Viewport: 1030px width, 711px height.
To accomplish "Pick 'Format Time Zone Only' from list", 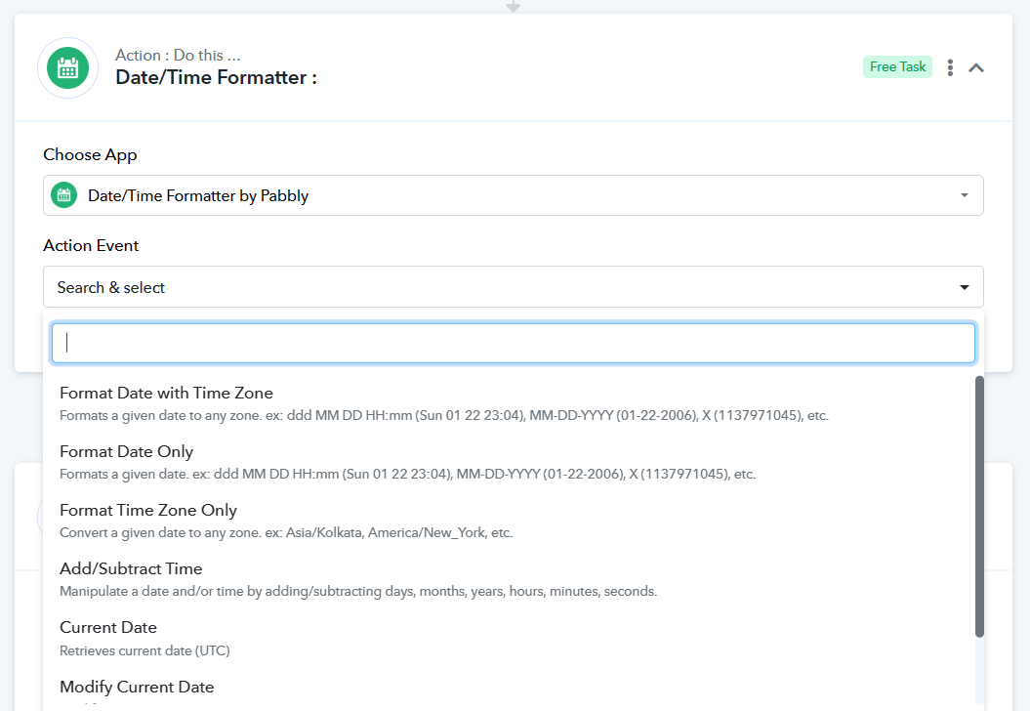I will (148, 510).
